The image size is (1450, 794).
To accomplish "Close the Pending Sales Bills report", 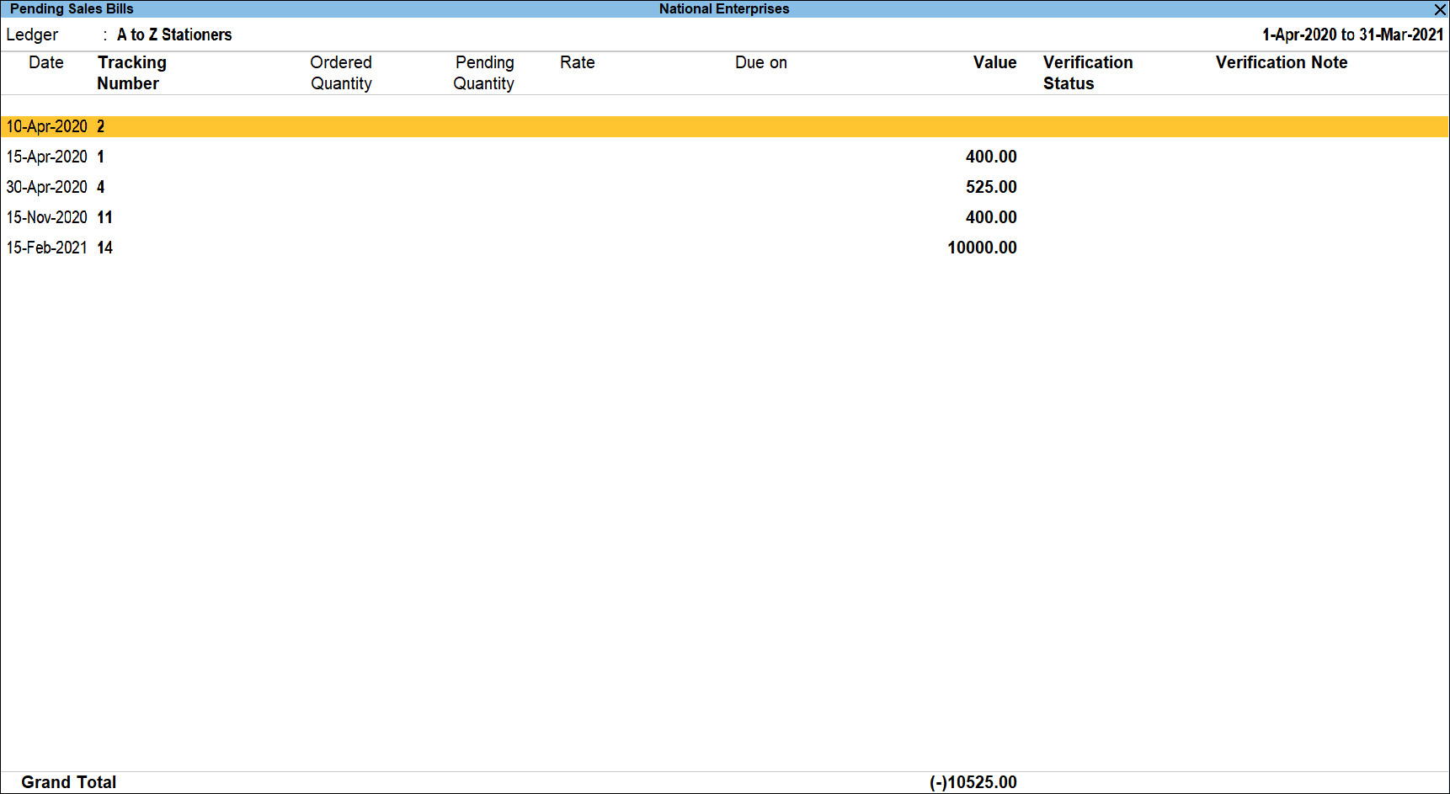I will tap(1439, 9).
